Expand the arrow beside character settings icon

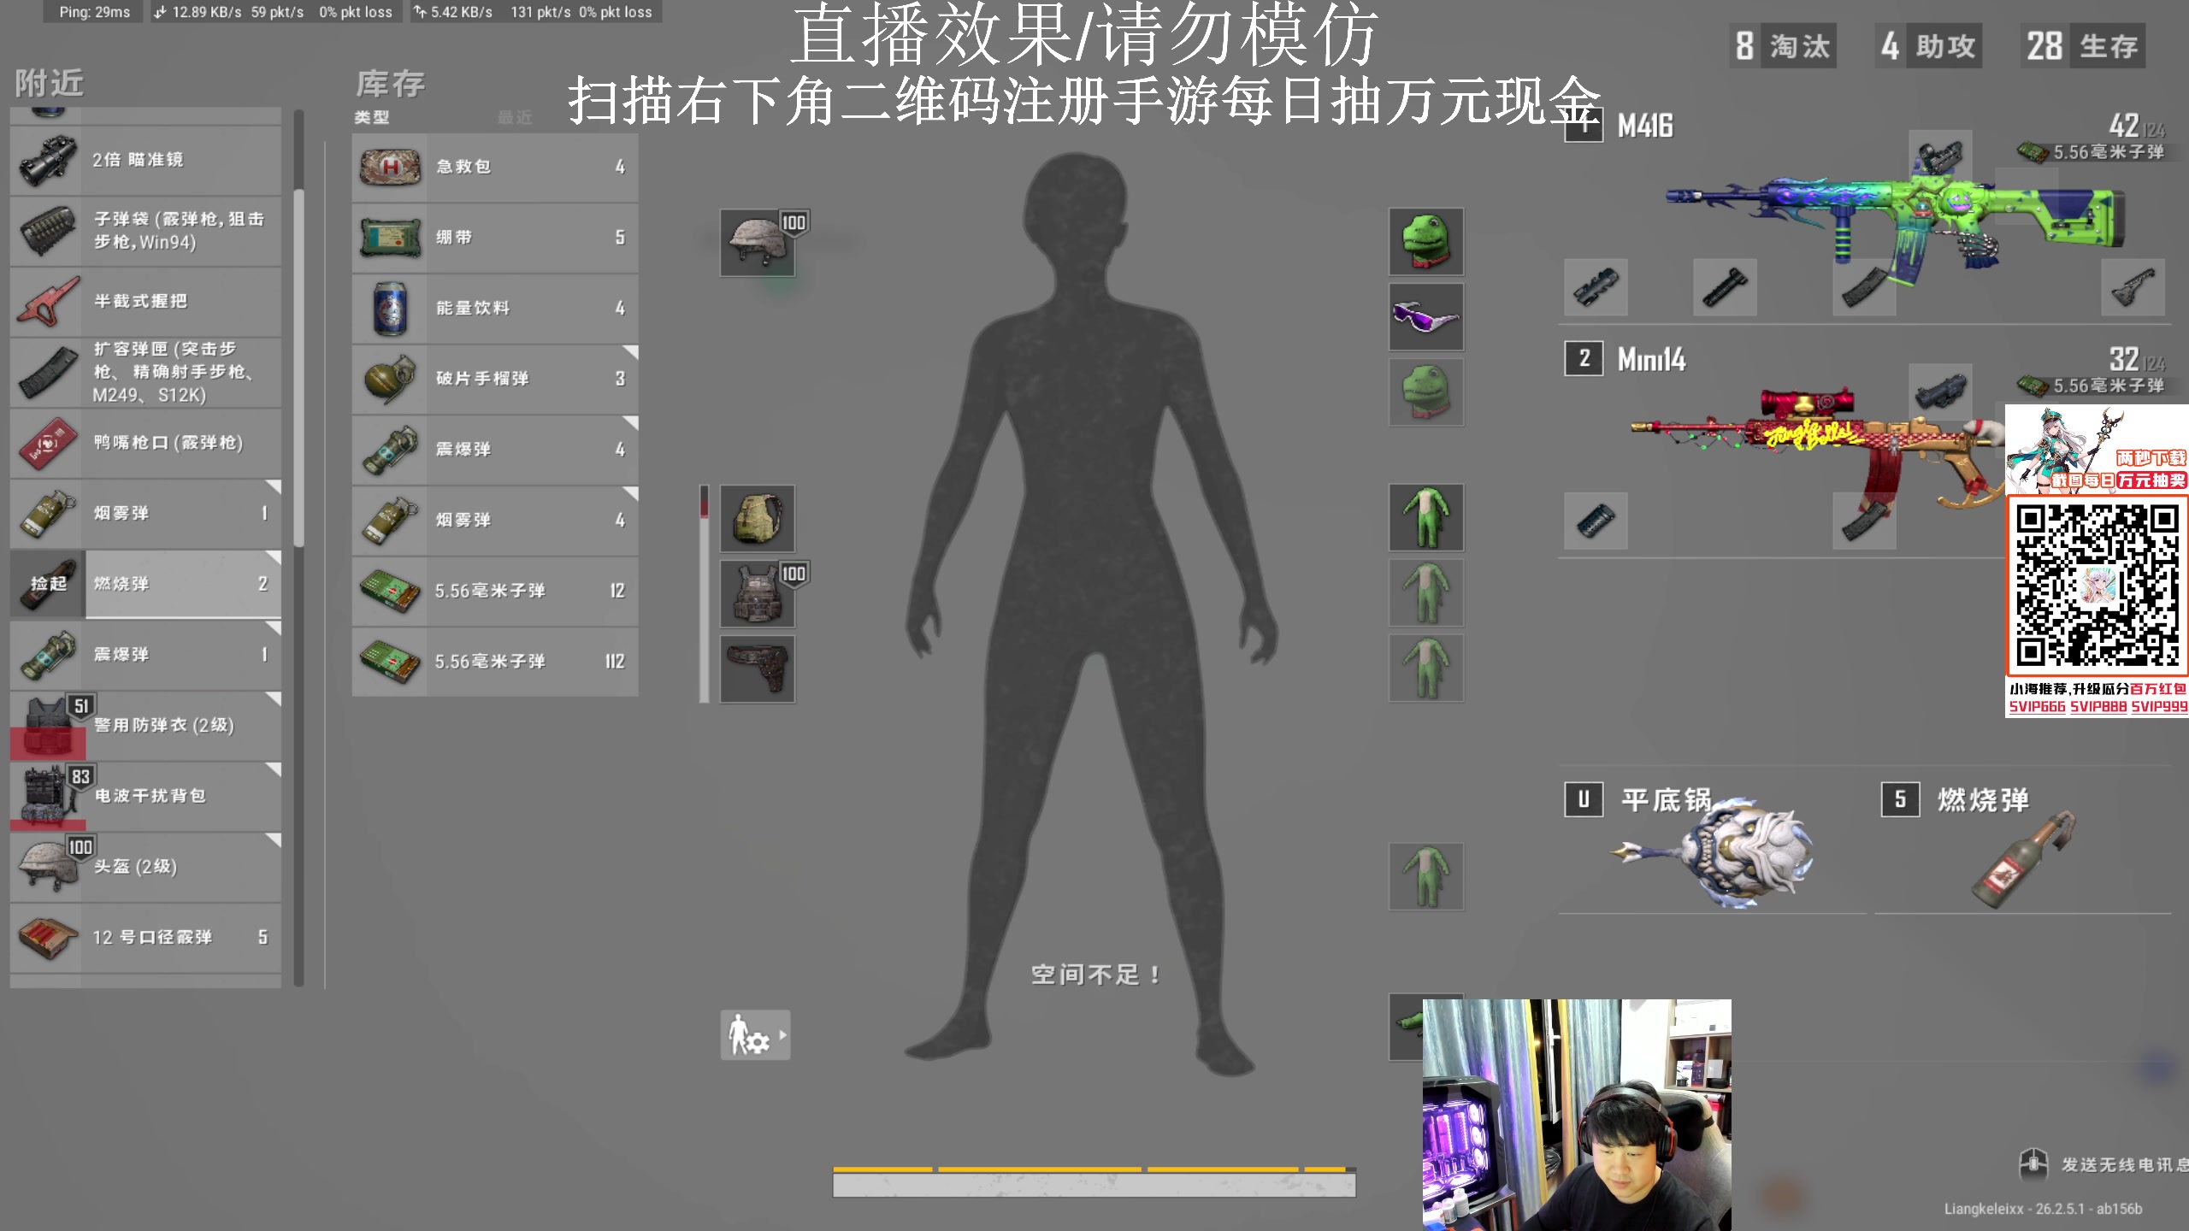781,1034
